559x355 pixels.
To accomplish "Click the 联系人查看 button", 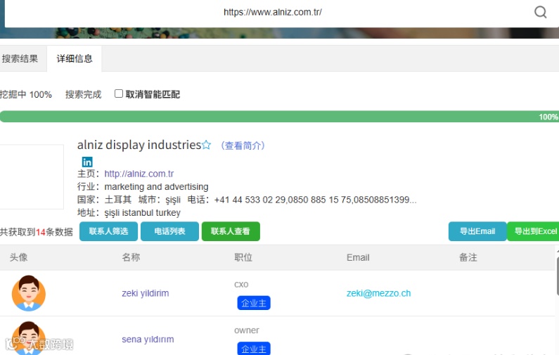I will tap(231, 231).
